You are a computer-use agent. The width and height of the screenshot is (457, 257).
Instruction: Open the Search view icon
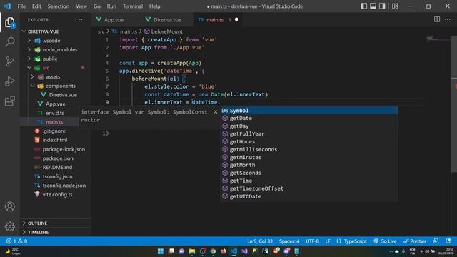click(10, 41)
